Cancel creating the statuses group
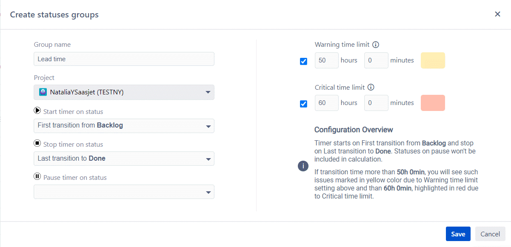Viewport: 511px width, 247px height. coord(490,234)
